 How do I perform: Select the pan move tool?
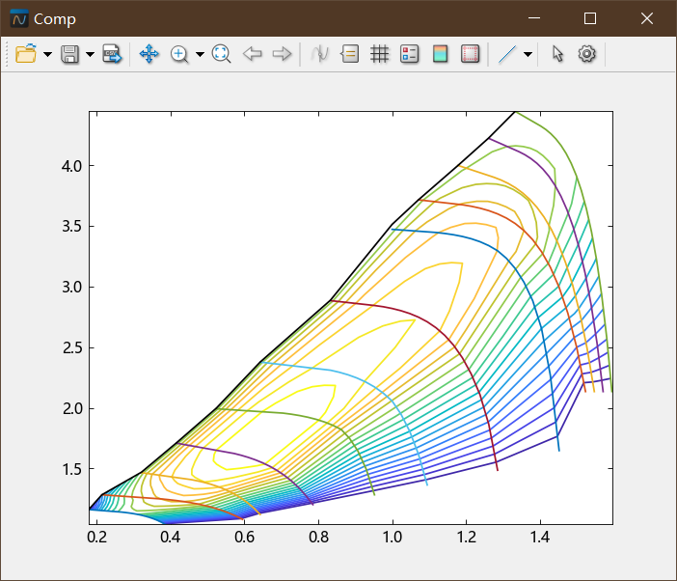(x=149, y=54)
